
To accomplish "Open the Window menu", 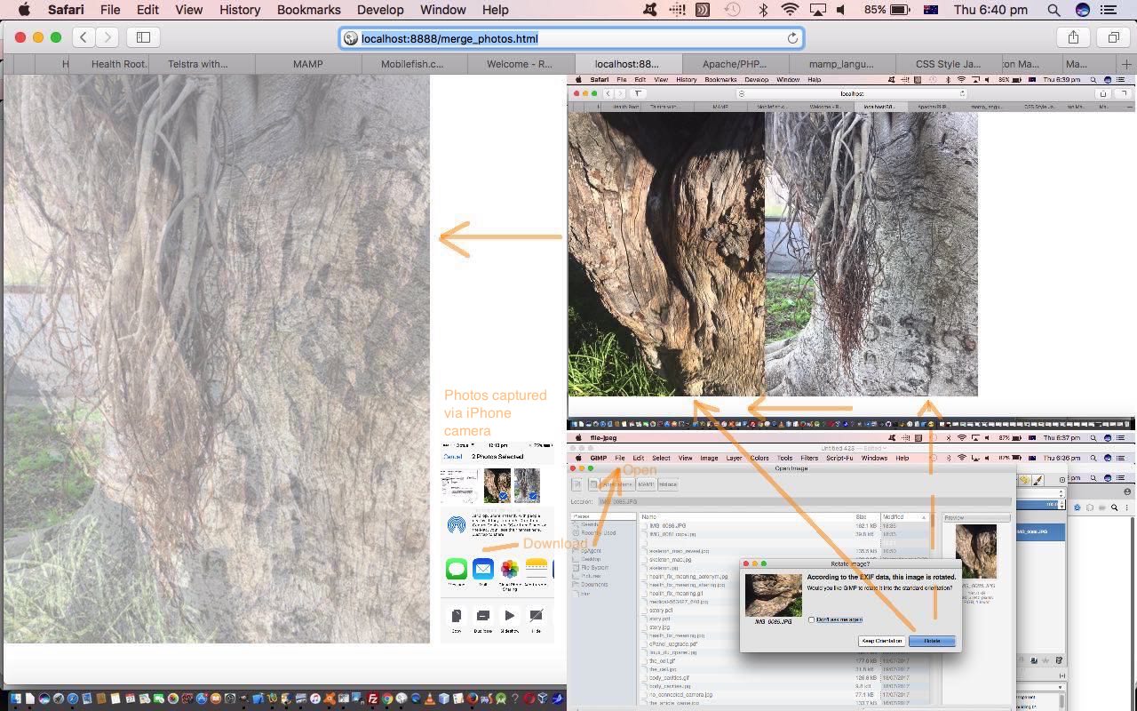I will coord(442,10).
